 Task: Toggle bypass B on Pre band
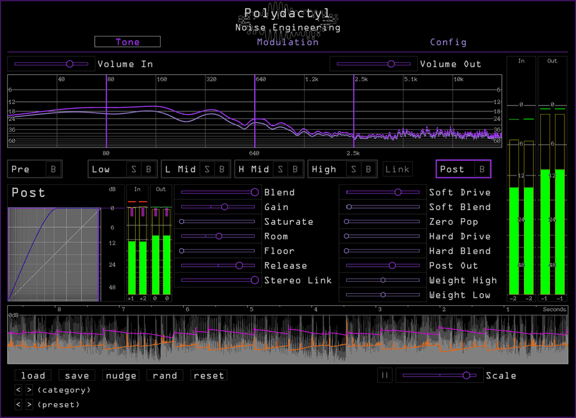53,169
